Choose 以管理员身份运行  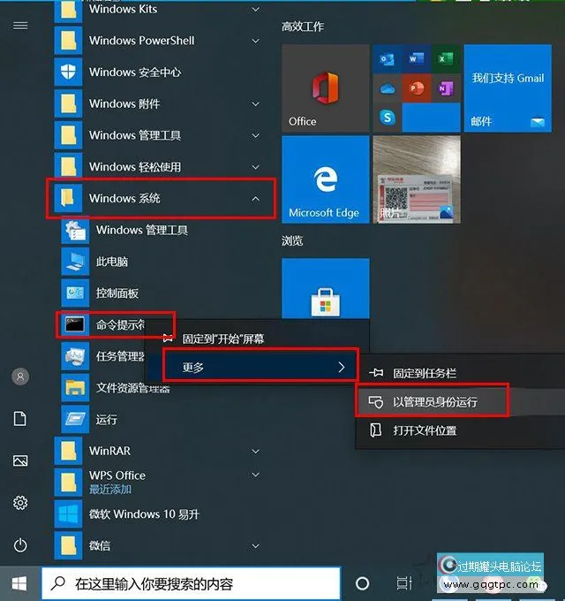461,401
